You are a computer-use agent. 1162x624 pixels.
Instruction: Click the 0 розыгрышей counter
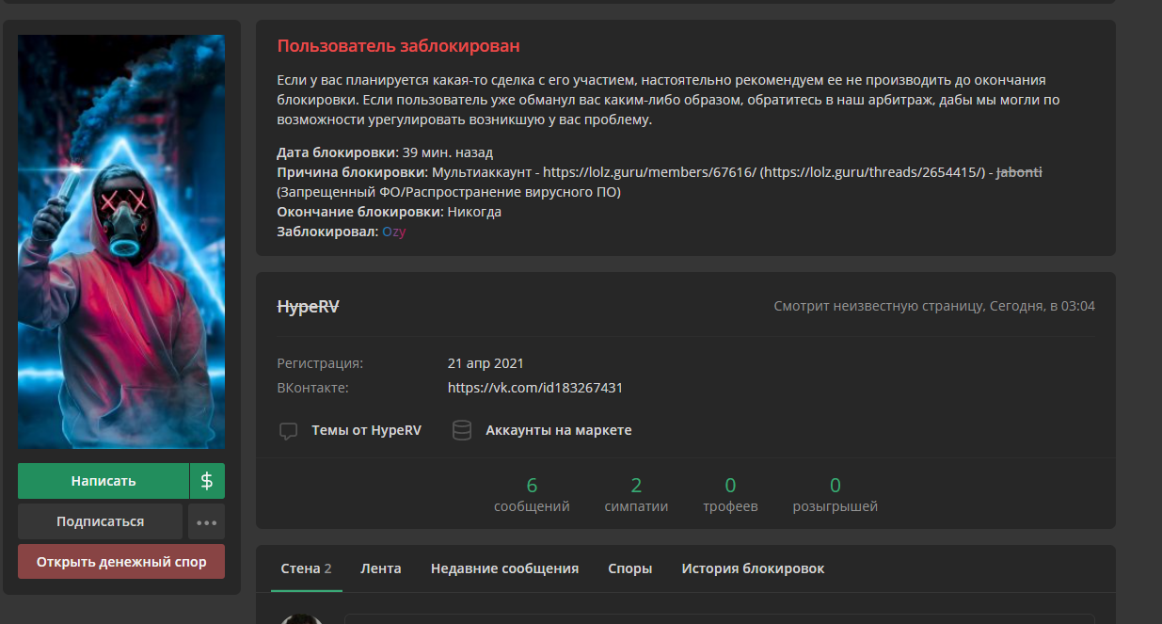(x=835, y=495)
